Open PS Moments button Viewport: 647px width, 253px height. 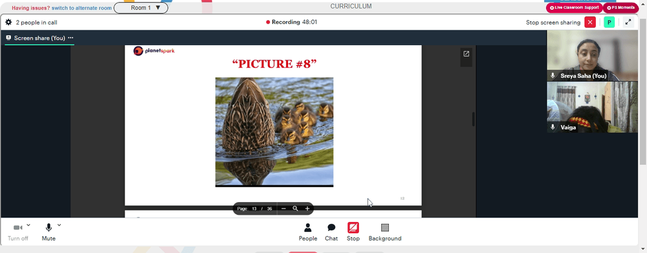click(620, 7)
